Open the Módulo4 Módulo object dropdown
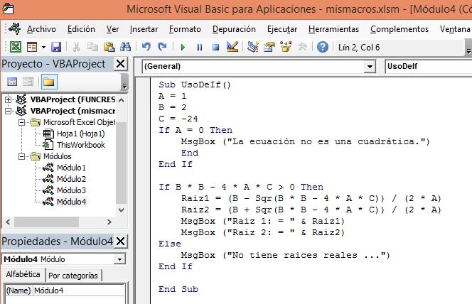 pos(119,259)
